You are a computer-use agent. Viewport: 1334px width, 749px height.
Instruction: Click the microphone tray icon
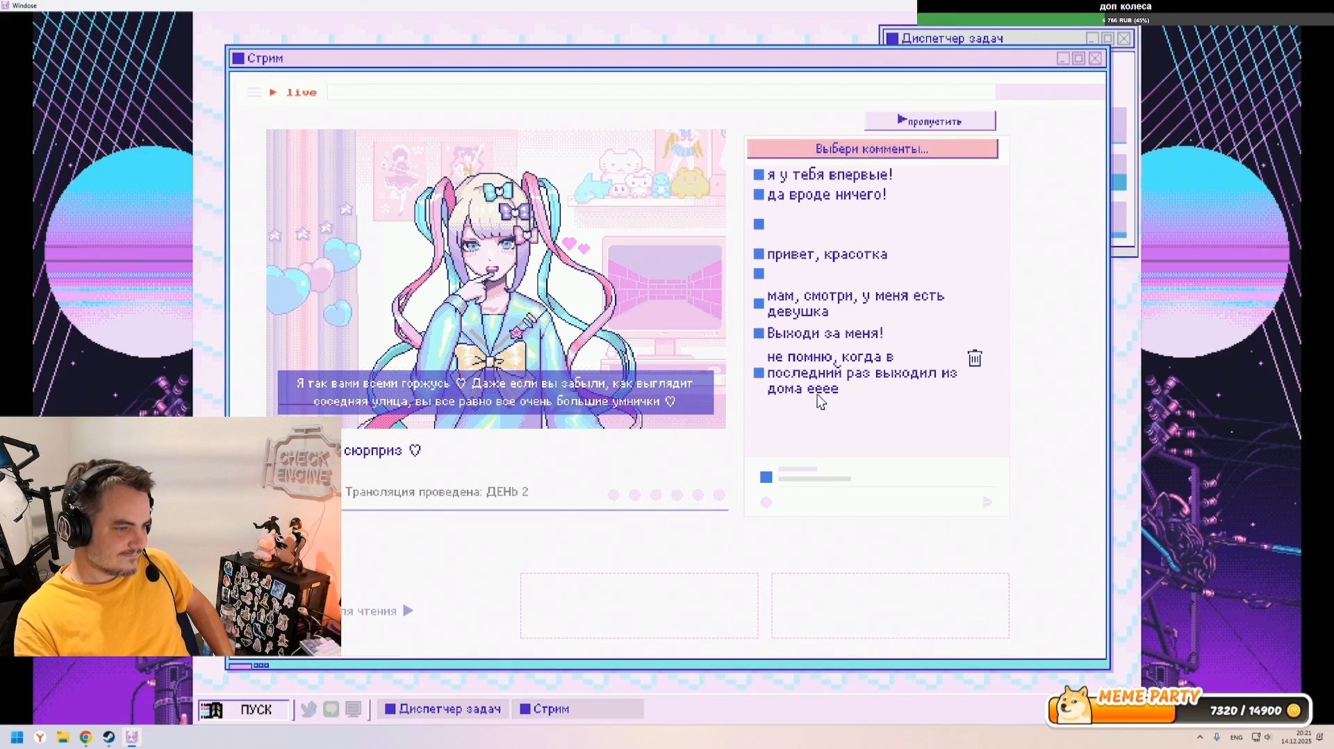[1217, 737]
